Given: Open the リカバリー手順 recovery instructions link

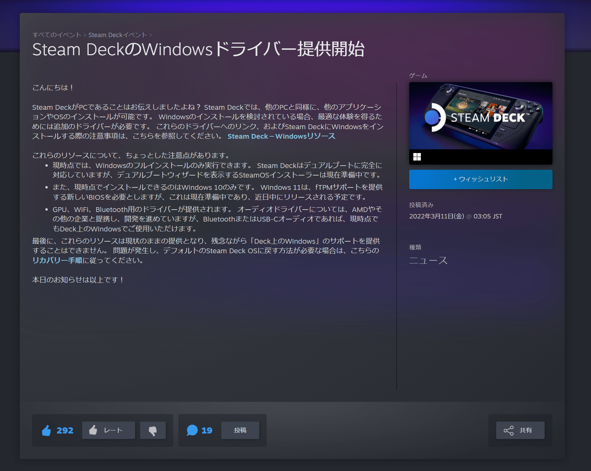Looking at the screenshot, I should (x=57, y=260).
